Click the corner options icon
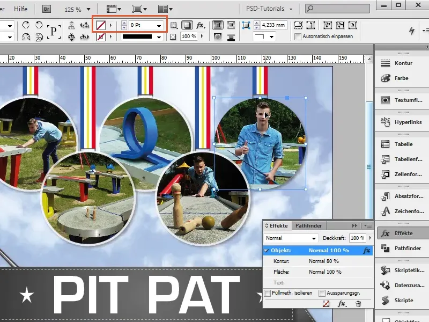Viewport: 429px width, 322px height. coord(246,25)
